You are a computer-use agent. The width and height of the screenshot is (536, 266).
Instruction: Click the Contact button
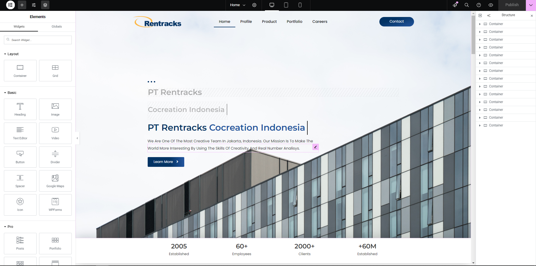point(396,21)
